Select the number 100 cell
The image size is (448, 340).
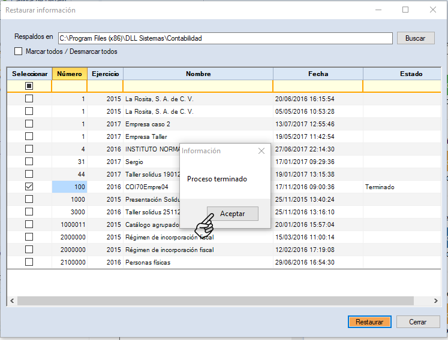click(70, 187)
